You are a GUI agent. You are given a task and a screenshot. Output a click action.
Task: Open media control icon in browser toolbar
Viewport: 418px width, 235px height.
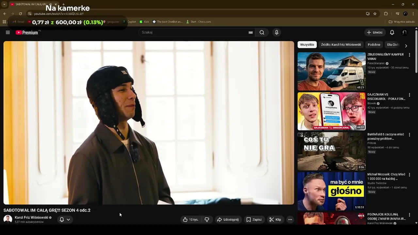click(397, 14)
